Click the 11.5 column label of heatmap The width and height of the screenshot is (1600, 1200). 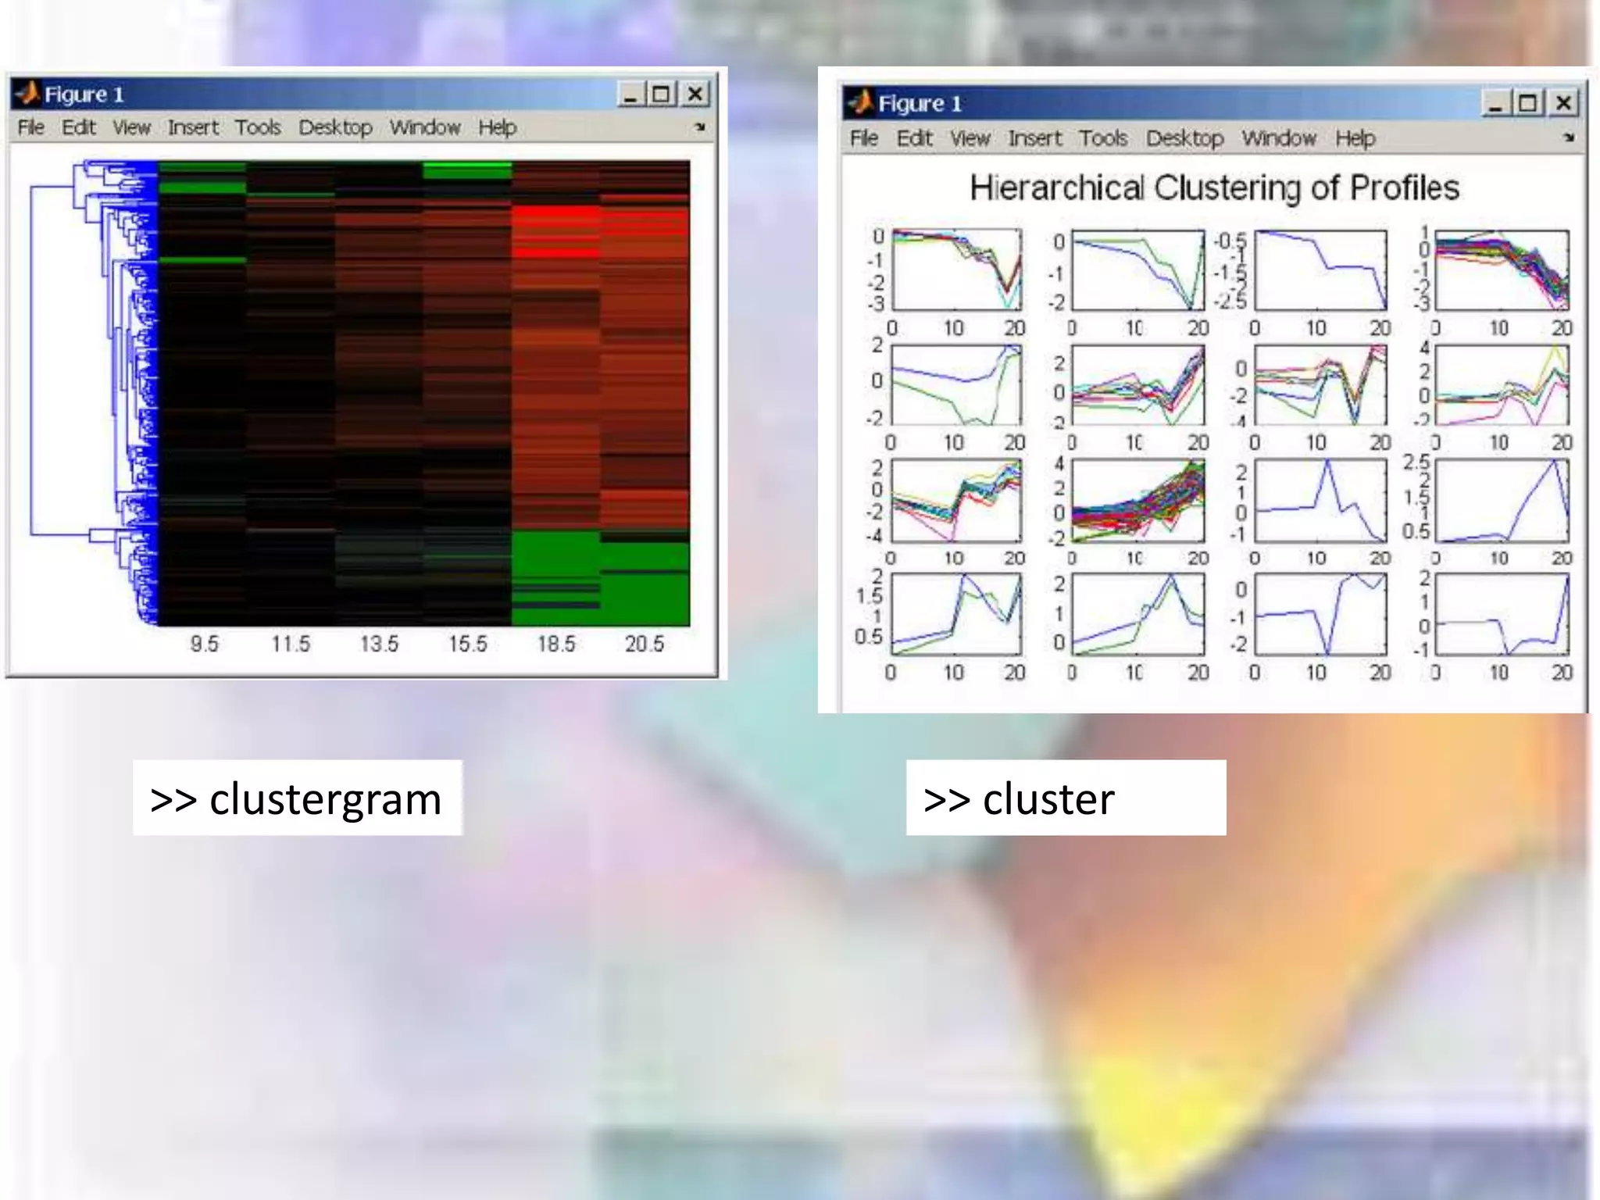(x=291, y=644)
